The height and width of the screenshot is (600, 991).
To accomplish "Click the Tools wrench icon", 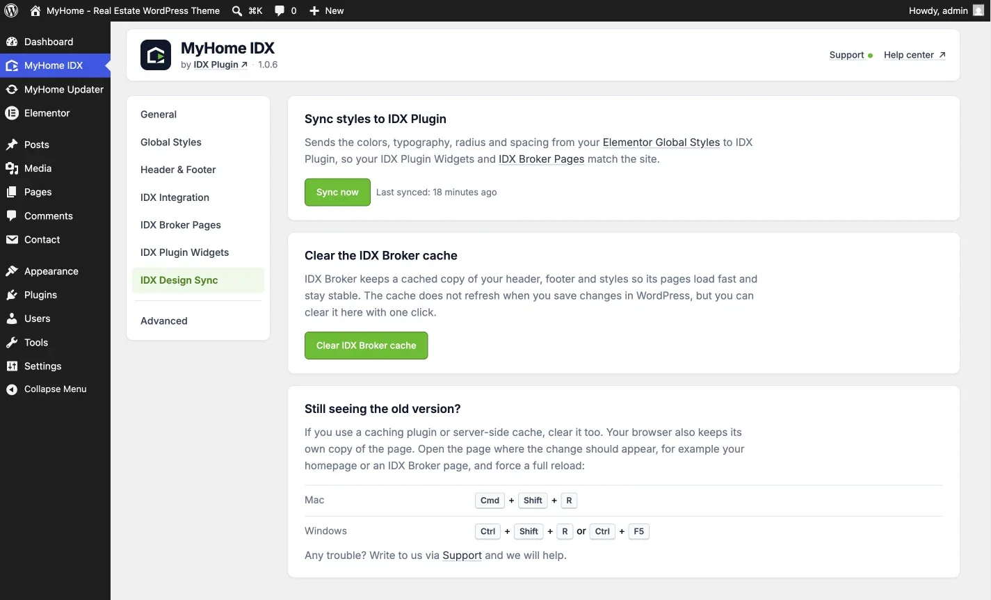I will 12,342.
